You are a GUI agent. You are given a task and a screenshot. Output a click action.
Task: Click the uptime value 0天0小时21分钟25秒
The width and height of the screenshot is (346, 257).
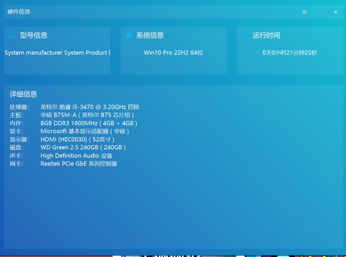tap(290, 53)
